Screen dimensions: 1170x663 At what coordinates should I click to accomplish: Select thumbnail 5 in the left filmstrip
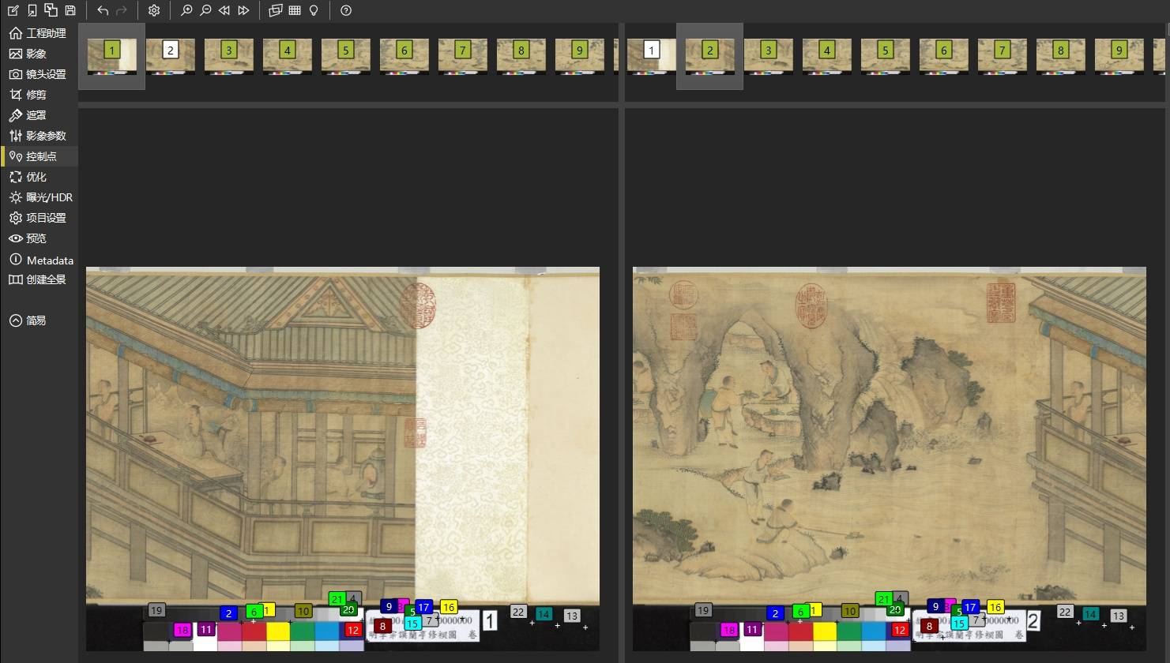tap(345, 55)
